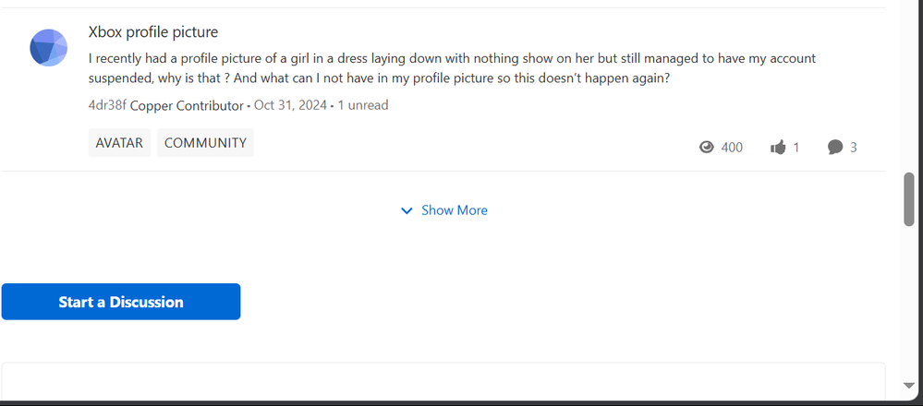
Task: Click the eye views icon
Action: [x=708, y=147]
